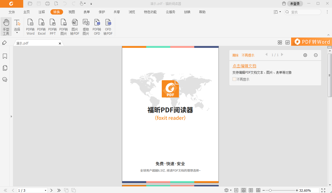
Task: Select the PDF转Word conversion tool
Action: [30, 26]
